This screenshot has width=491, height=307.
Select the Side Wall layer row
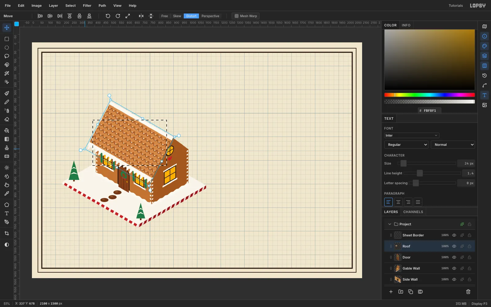click(x=430, y=279)
